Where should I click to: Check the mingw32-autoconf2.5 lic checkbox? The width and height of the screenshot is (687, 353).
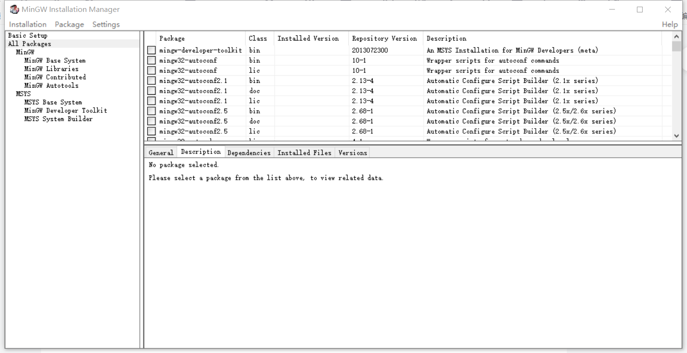[x=151, y=131]
